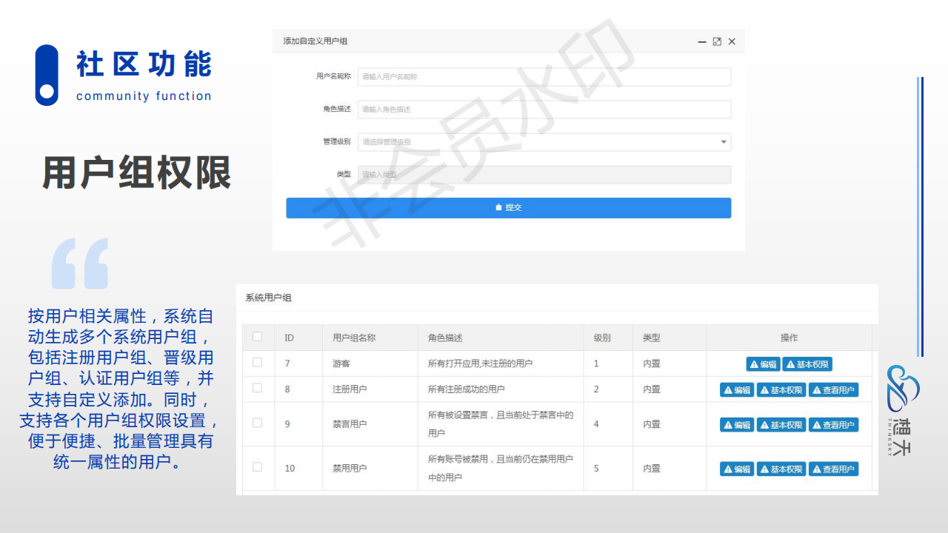Check the box for 游客 row
948x533 pixels.
[257, 362]
